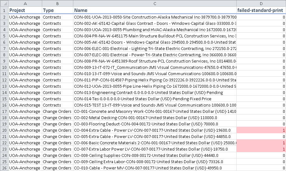Click the CON-008 Roof Structure cell

click(155, 61)
